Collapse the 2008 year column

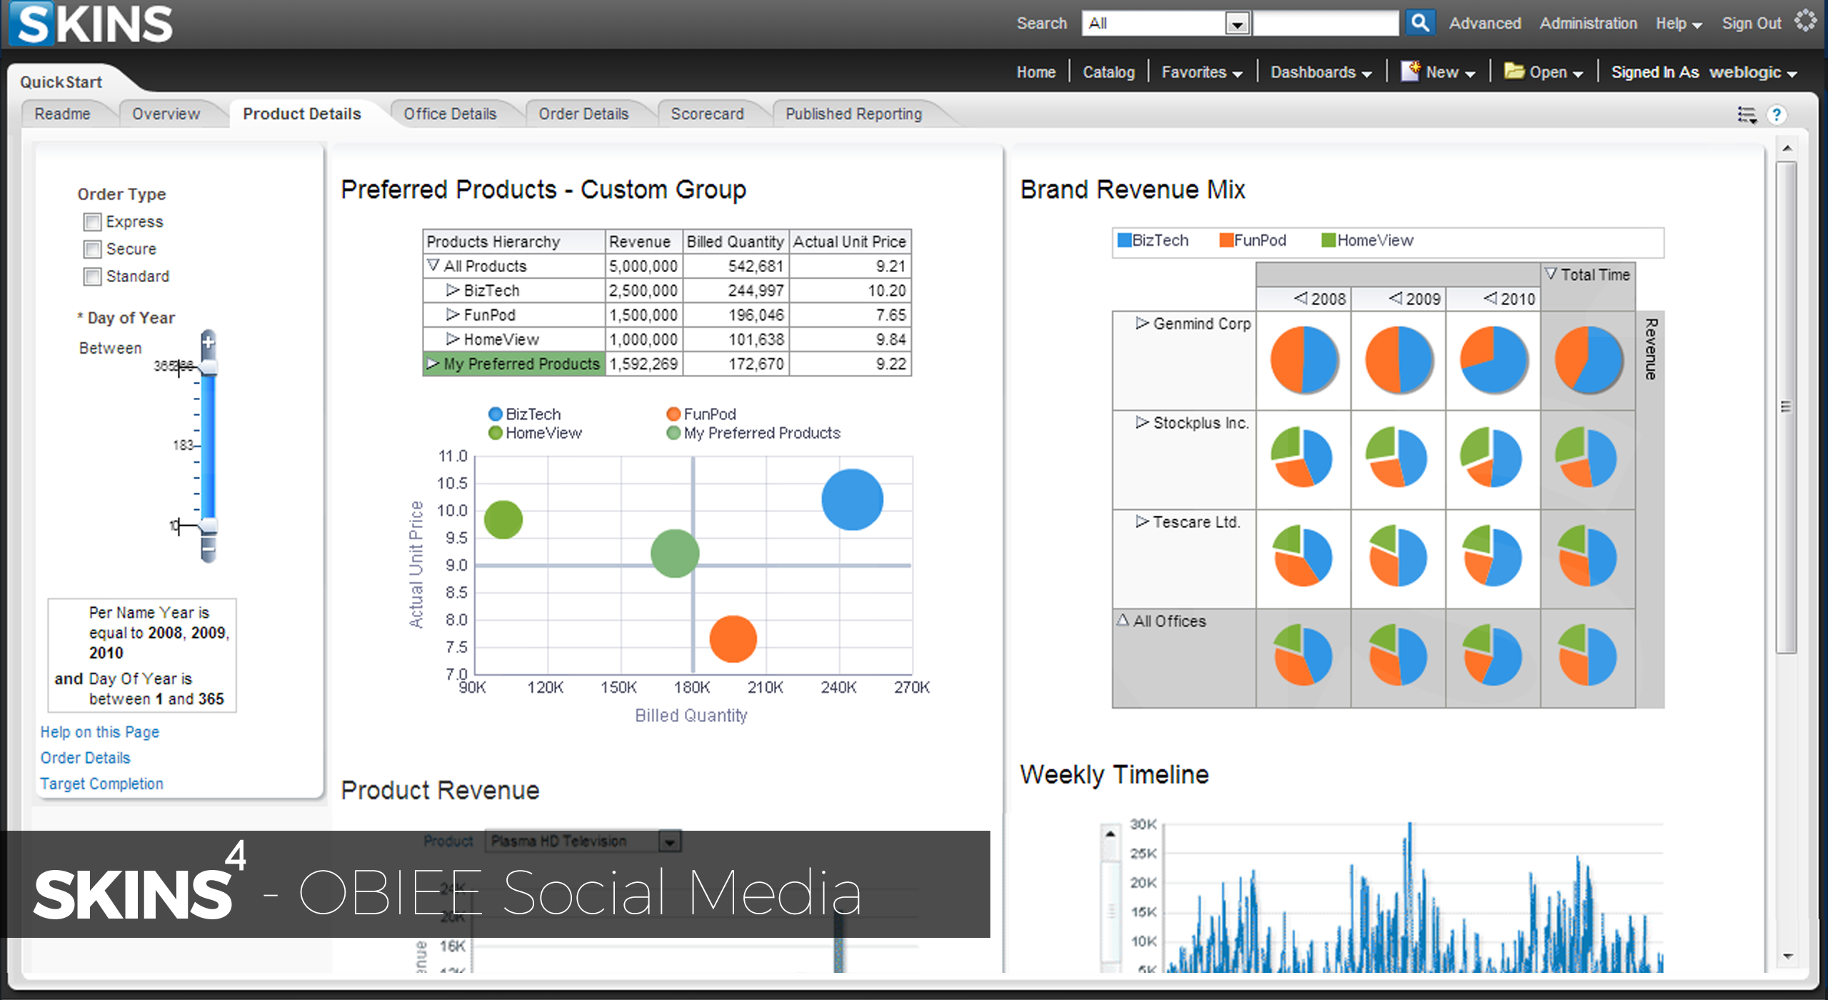1300,298
